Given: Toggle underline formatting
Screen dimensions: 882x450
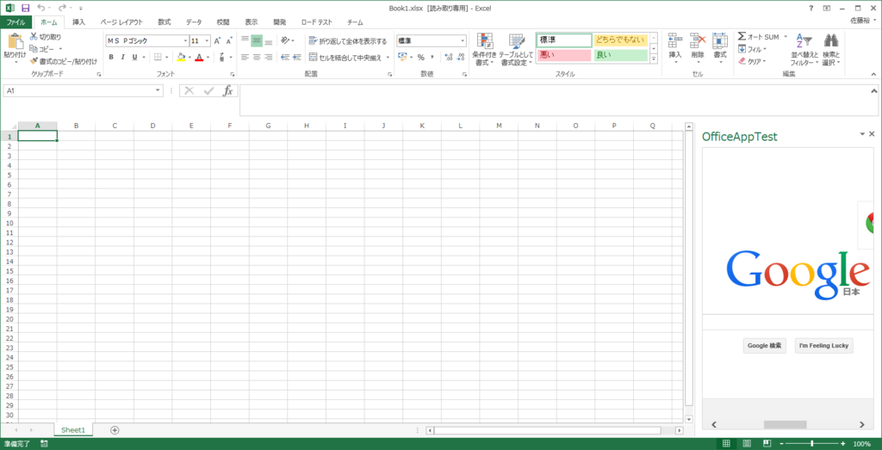Looking at the screenshot, I should pos(134,57).
